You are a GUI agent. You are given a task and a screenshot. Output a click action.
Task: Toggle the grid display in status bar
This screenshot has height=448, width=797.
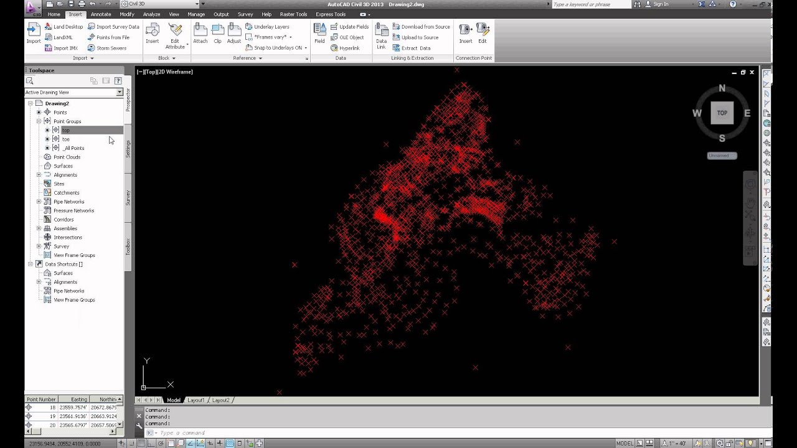tap(142, 444)
